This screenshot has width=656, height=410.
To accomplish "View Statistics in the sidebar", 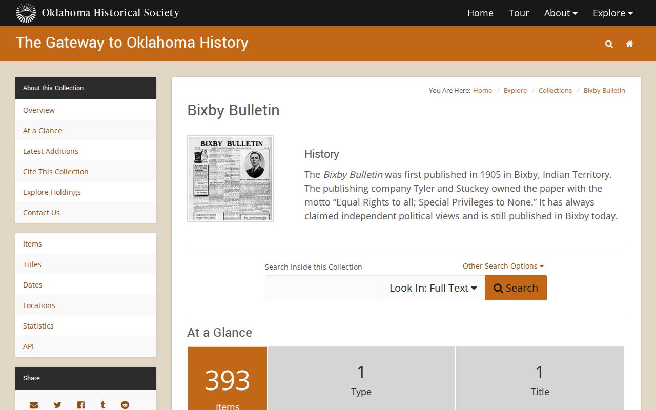I will 86,326.
